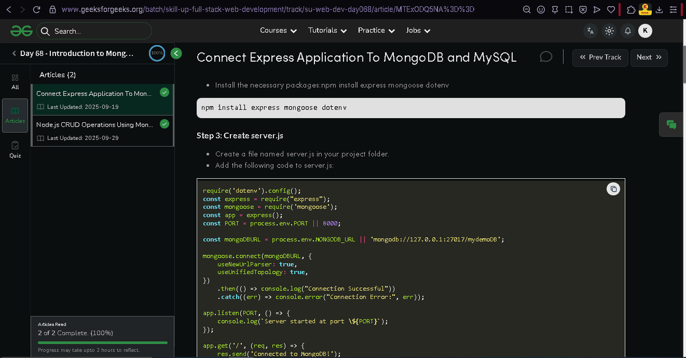
Task: Focus the Search input field
Action: coord(94,31)
